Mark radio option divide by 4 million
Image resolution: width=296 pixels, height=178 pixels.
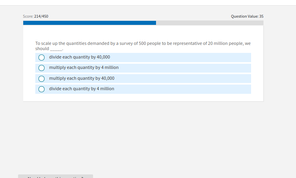click(42, 89)
